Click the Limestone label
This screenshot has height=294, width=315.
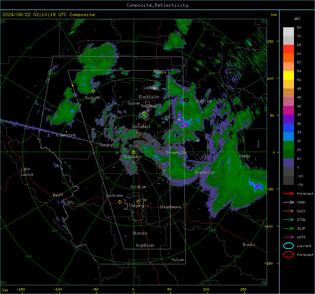pyautogui.click(x=66, y=135)
